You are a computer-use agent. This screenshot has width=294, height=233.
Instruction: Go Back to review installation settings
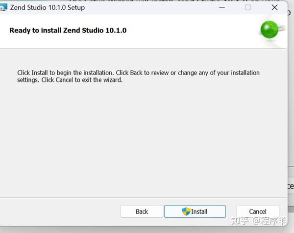point(142,211)
